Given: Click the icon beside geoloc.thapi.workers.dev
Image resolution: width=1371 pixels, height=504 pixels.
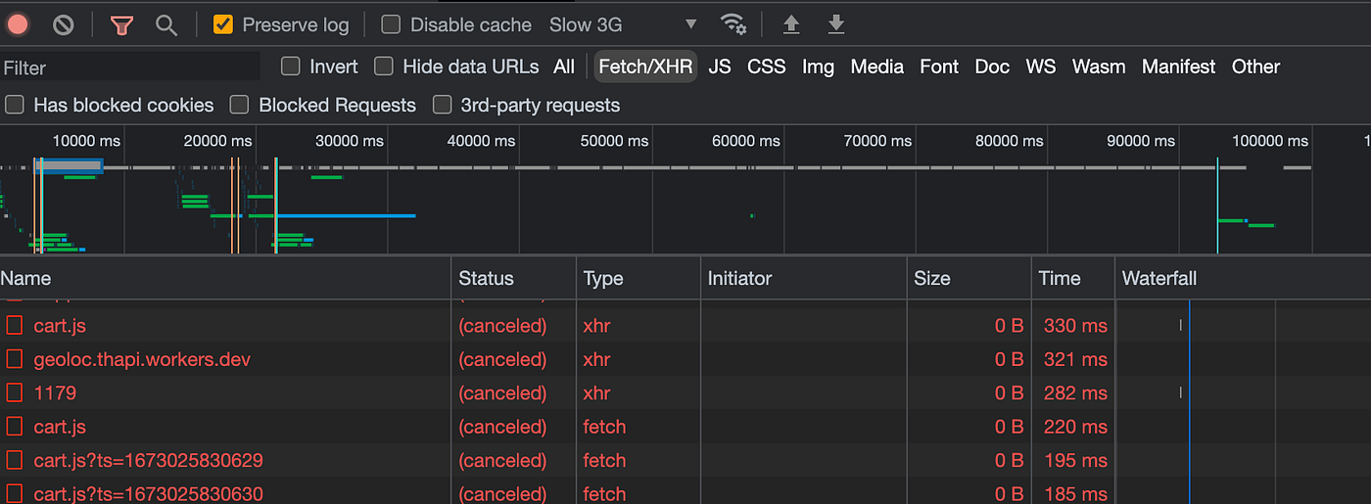Looking at the screenshot, I should 15,359.
